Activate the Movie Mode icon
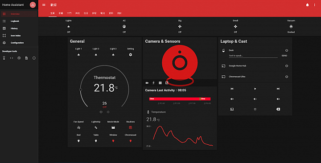 113,128
